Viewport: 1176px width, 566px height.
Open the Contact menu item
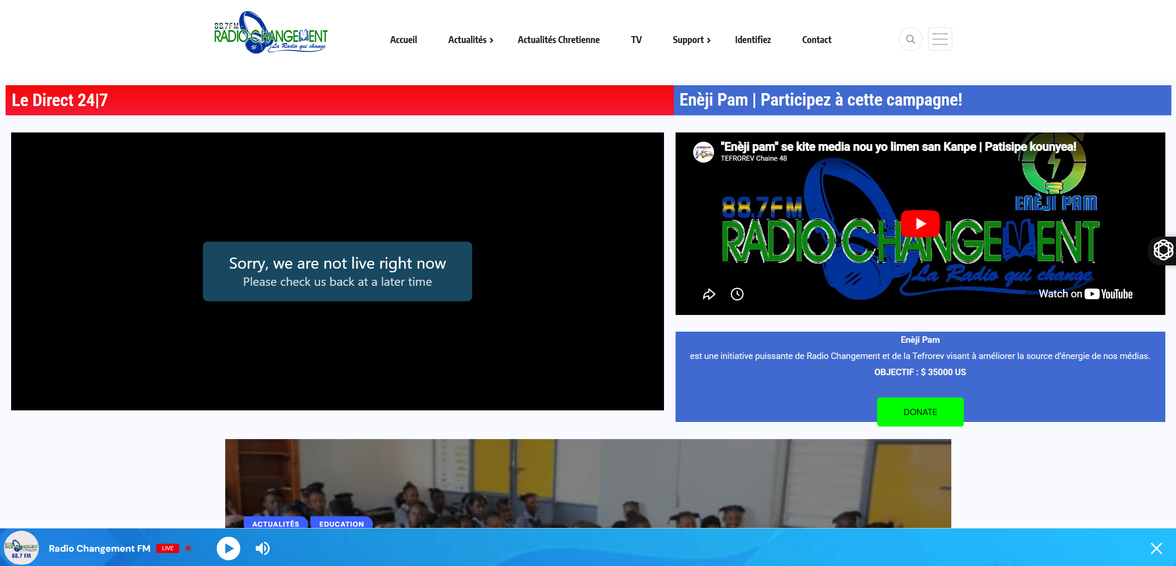coord(816,40)
